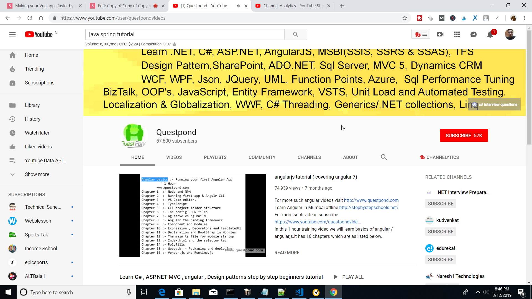Play the angularjs tutorial video thumbnail
The height and width of the screenshot is (299, 532).
click(x=193, y=215)
